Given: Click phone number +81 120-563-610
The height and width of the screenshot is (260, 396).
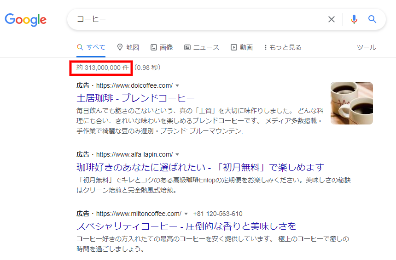Looking at the screenshot, I should coord(218,214).
